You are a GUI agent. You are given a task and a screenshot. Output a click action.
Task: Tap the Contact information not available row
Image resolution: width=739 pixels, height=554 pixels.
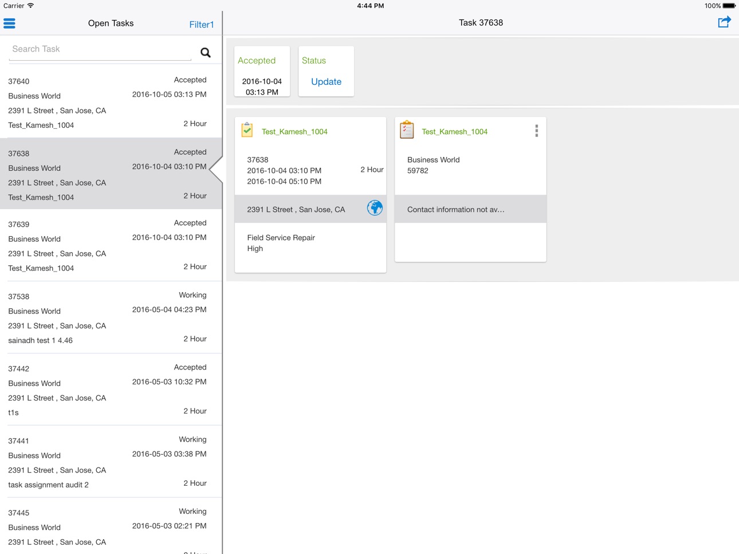(x=470, y=209)
